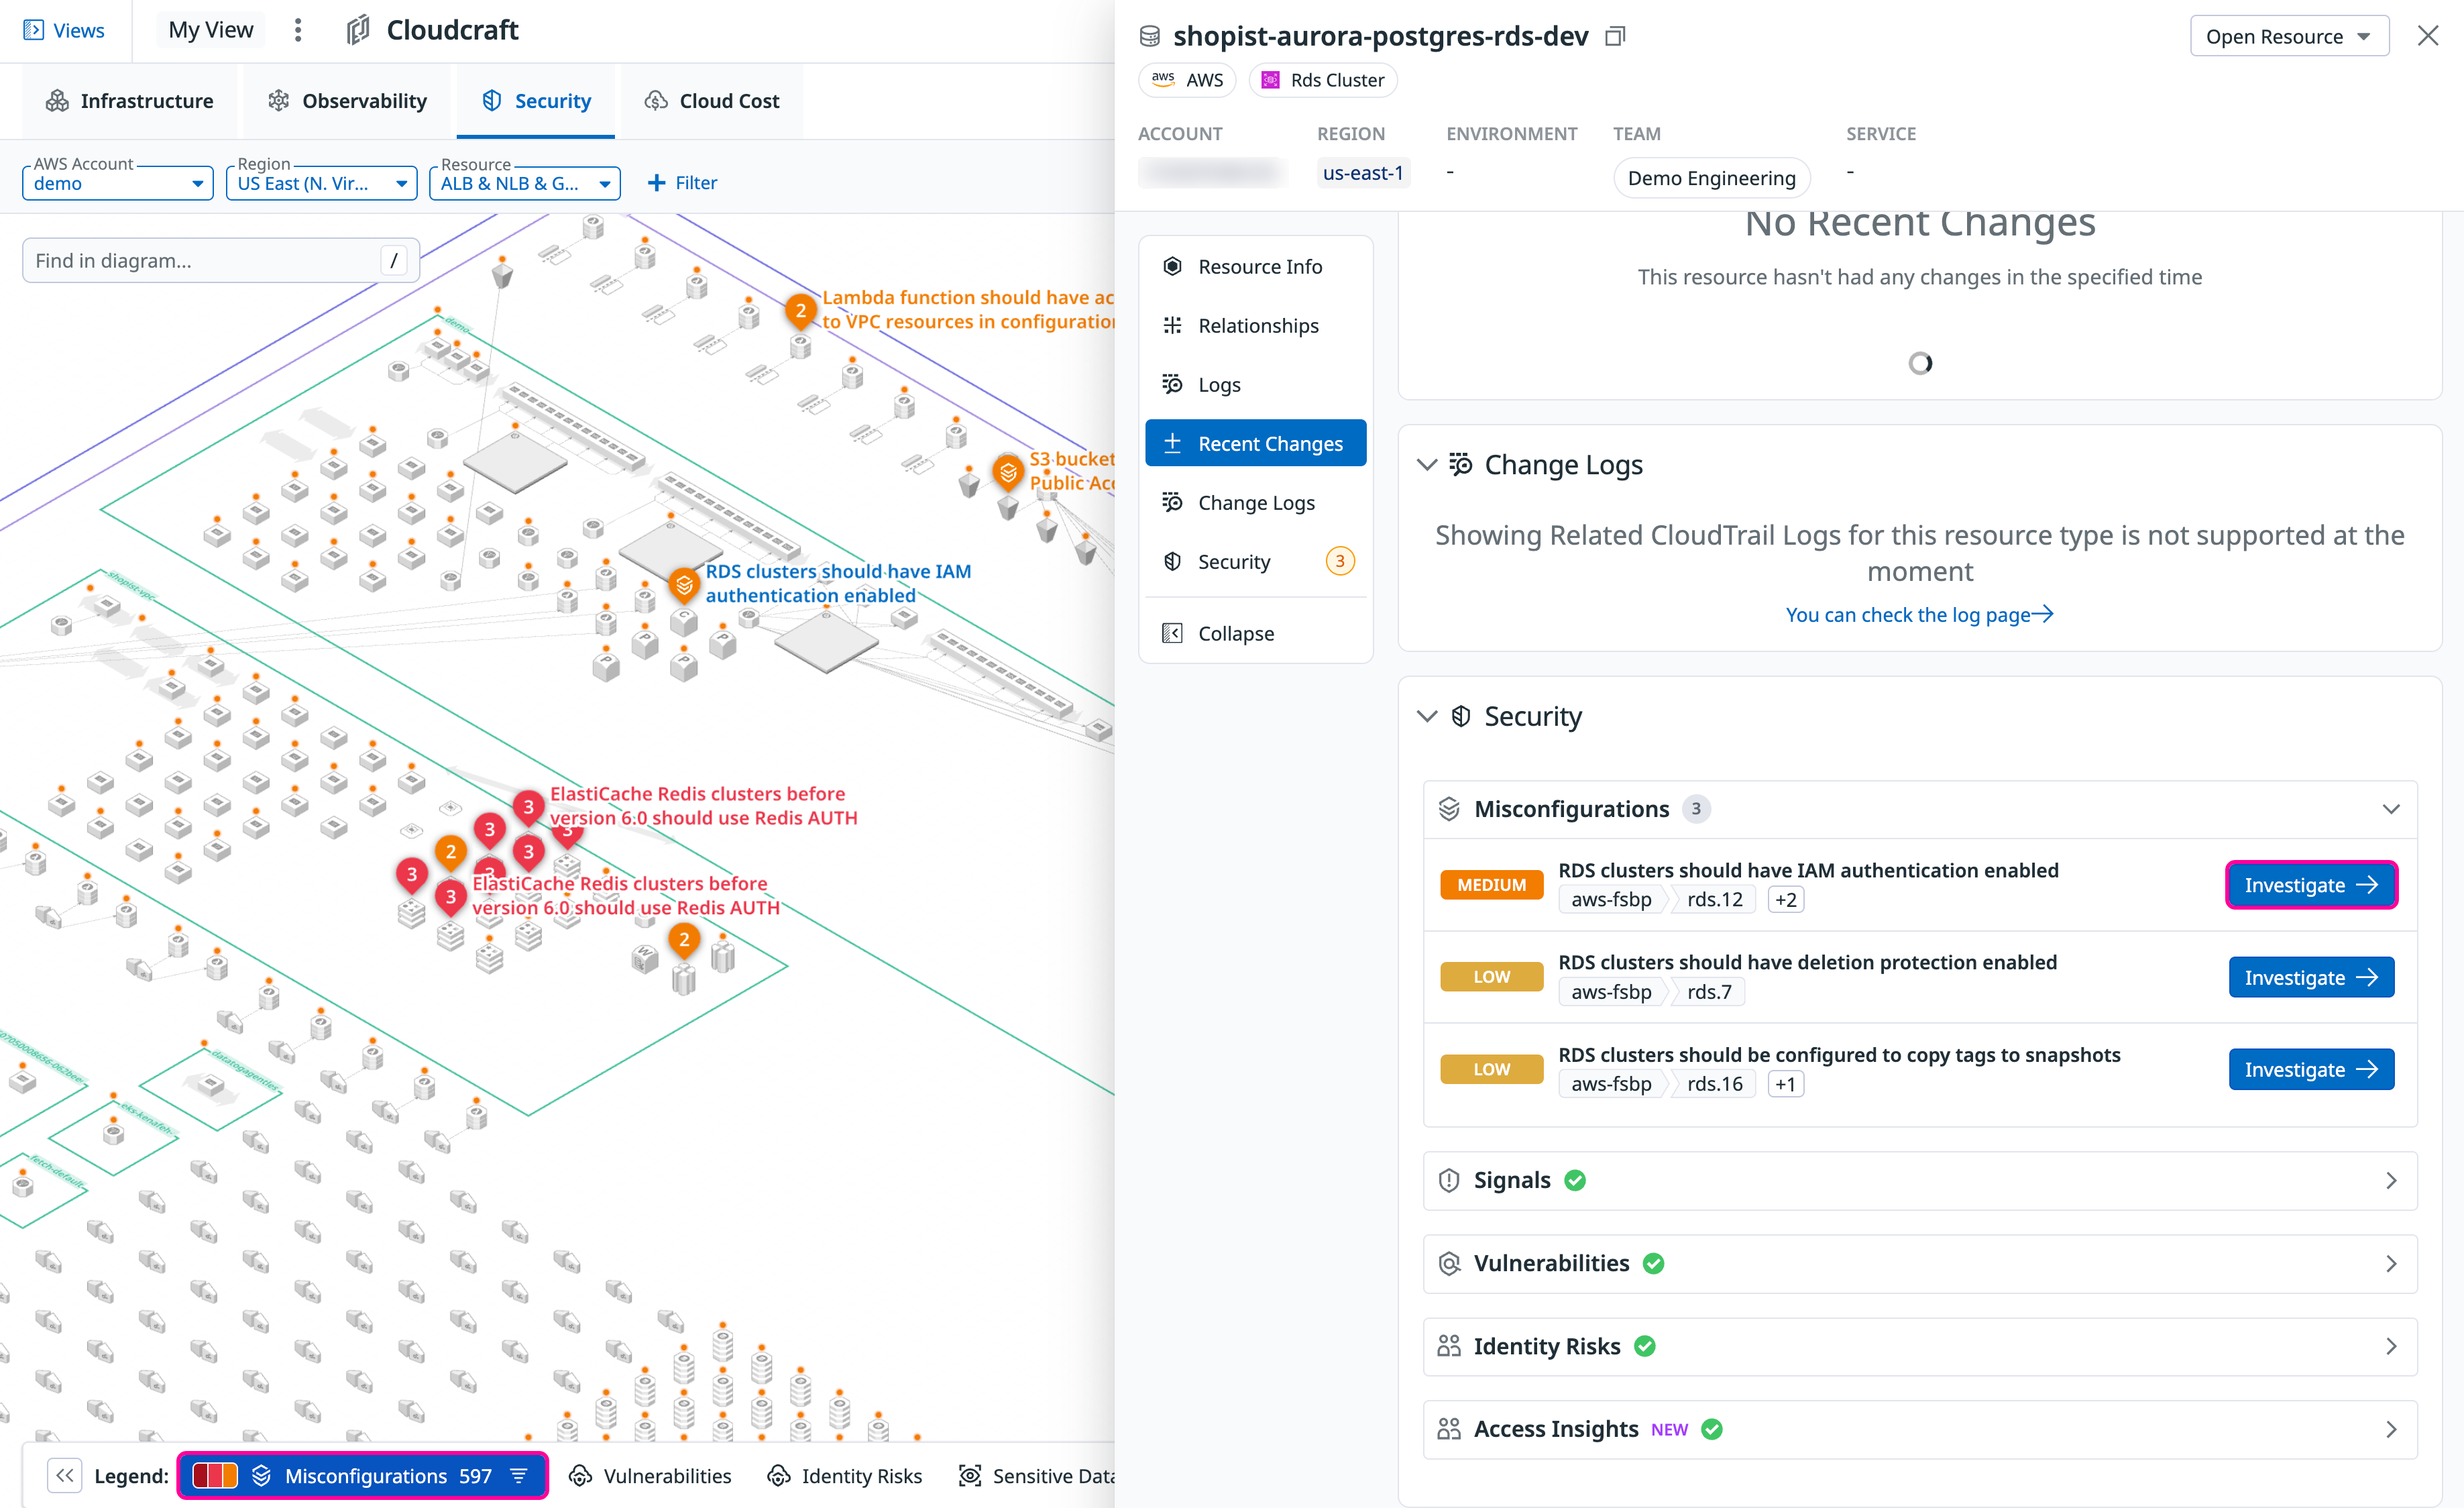The height and width of the screenshot is (1508, 2464).
Task: Open the AWS Account dropdown
Action: [x=117, y=183]
